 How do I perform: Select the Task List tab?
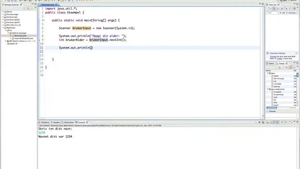pyautogui.click(x=273, y=4)
